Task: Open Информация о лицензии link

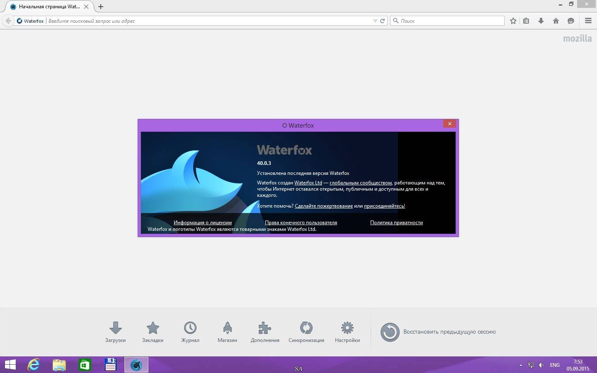Action: coord(203,223)
